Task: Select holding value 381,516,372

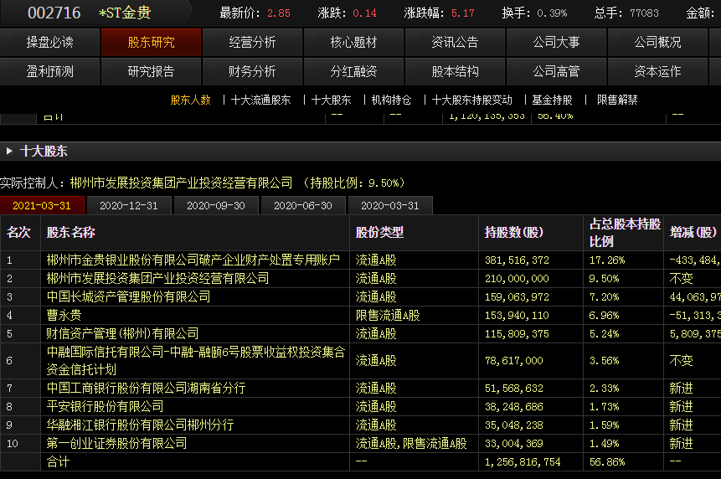Action: click(x=517, y=260)
